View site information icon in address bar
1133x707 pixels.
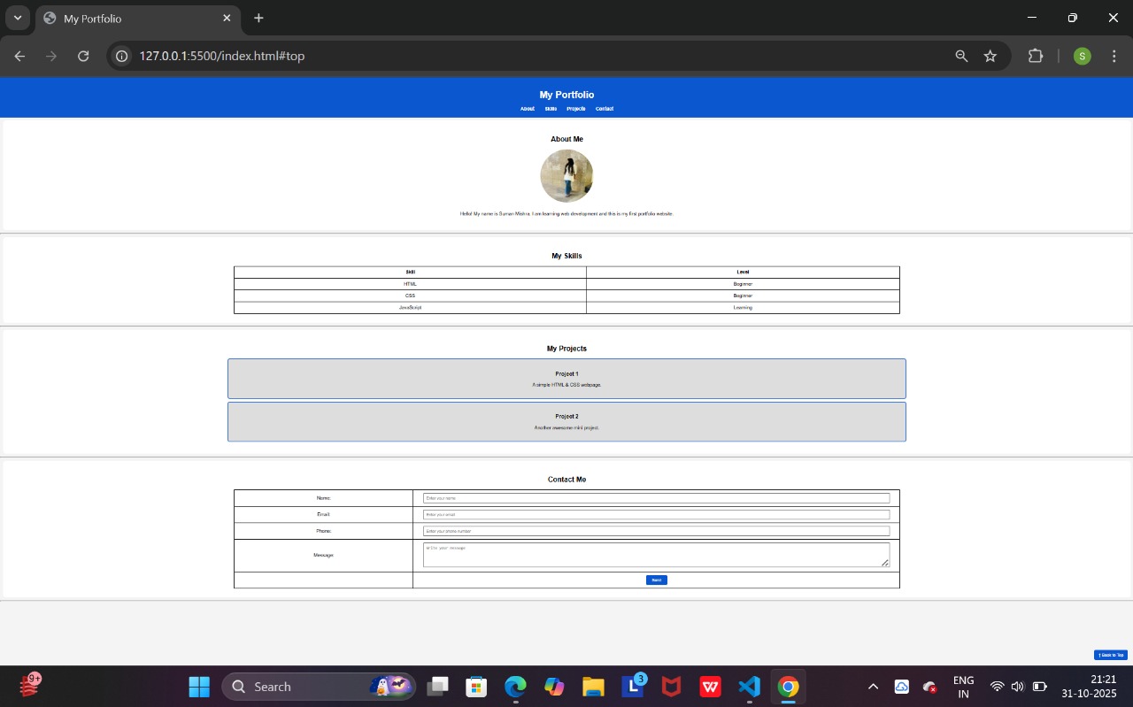[122, 56]
